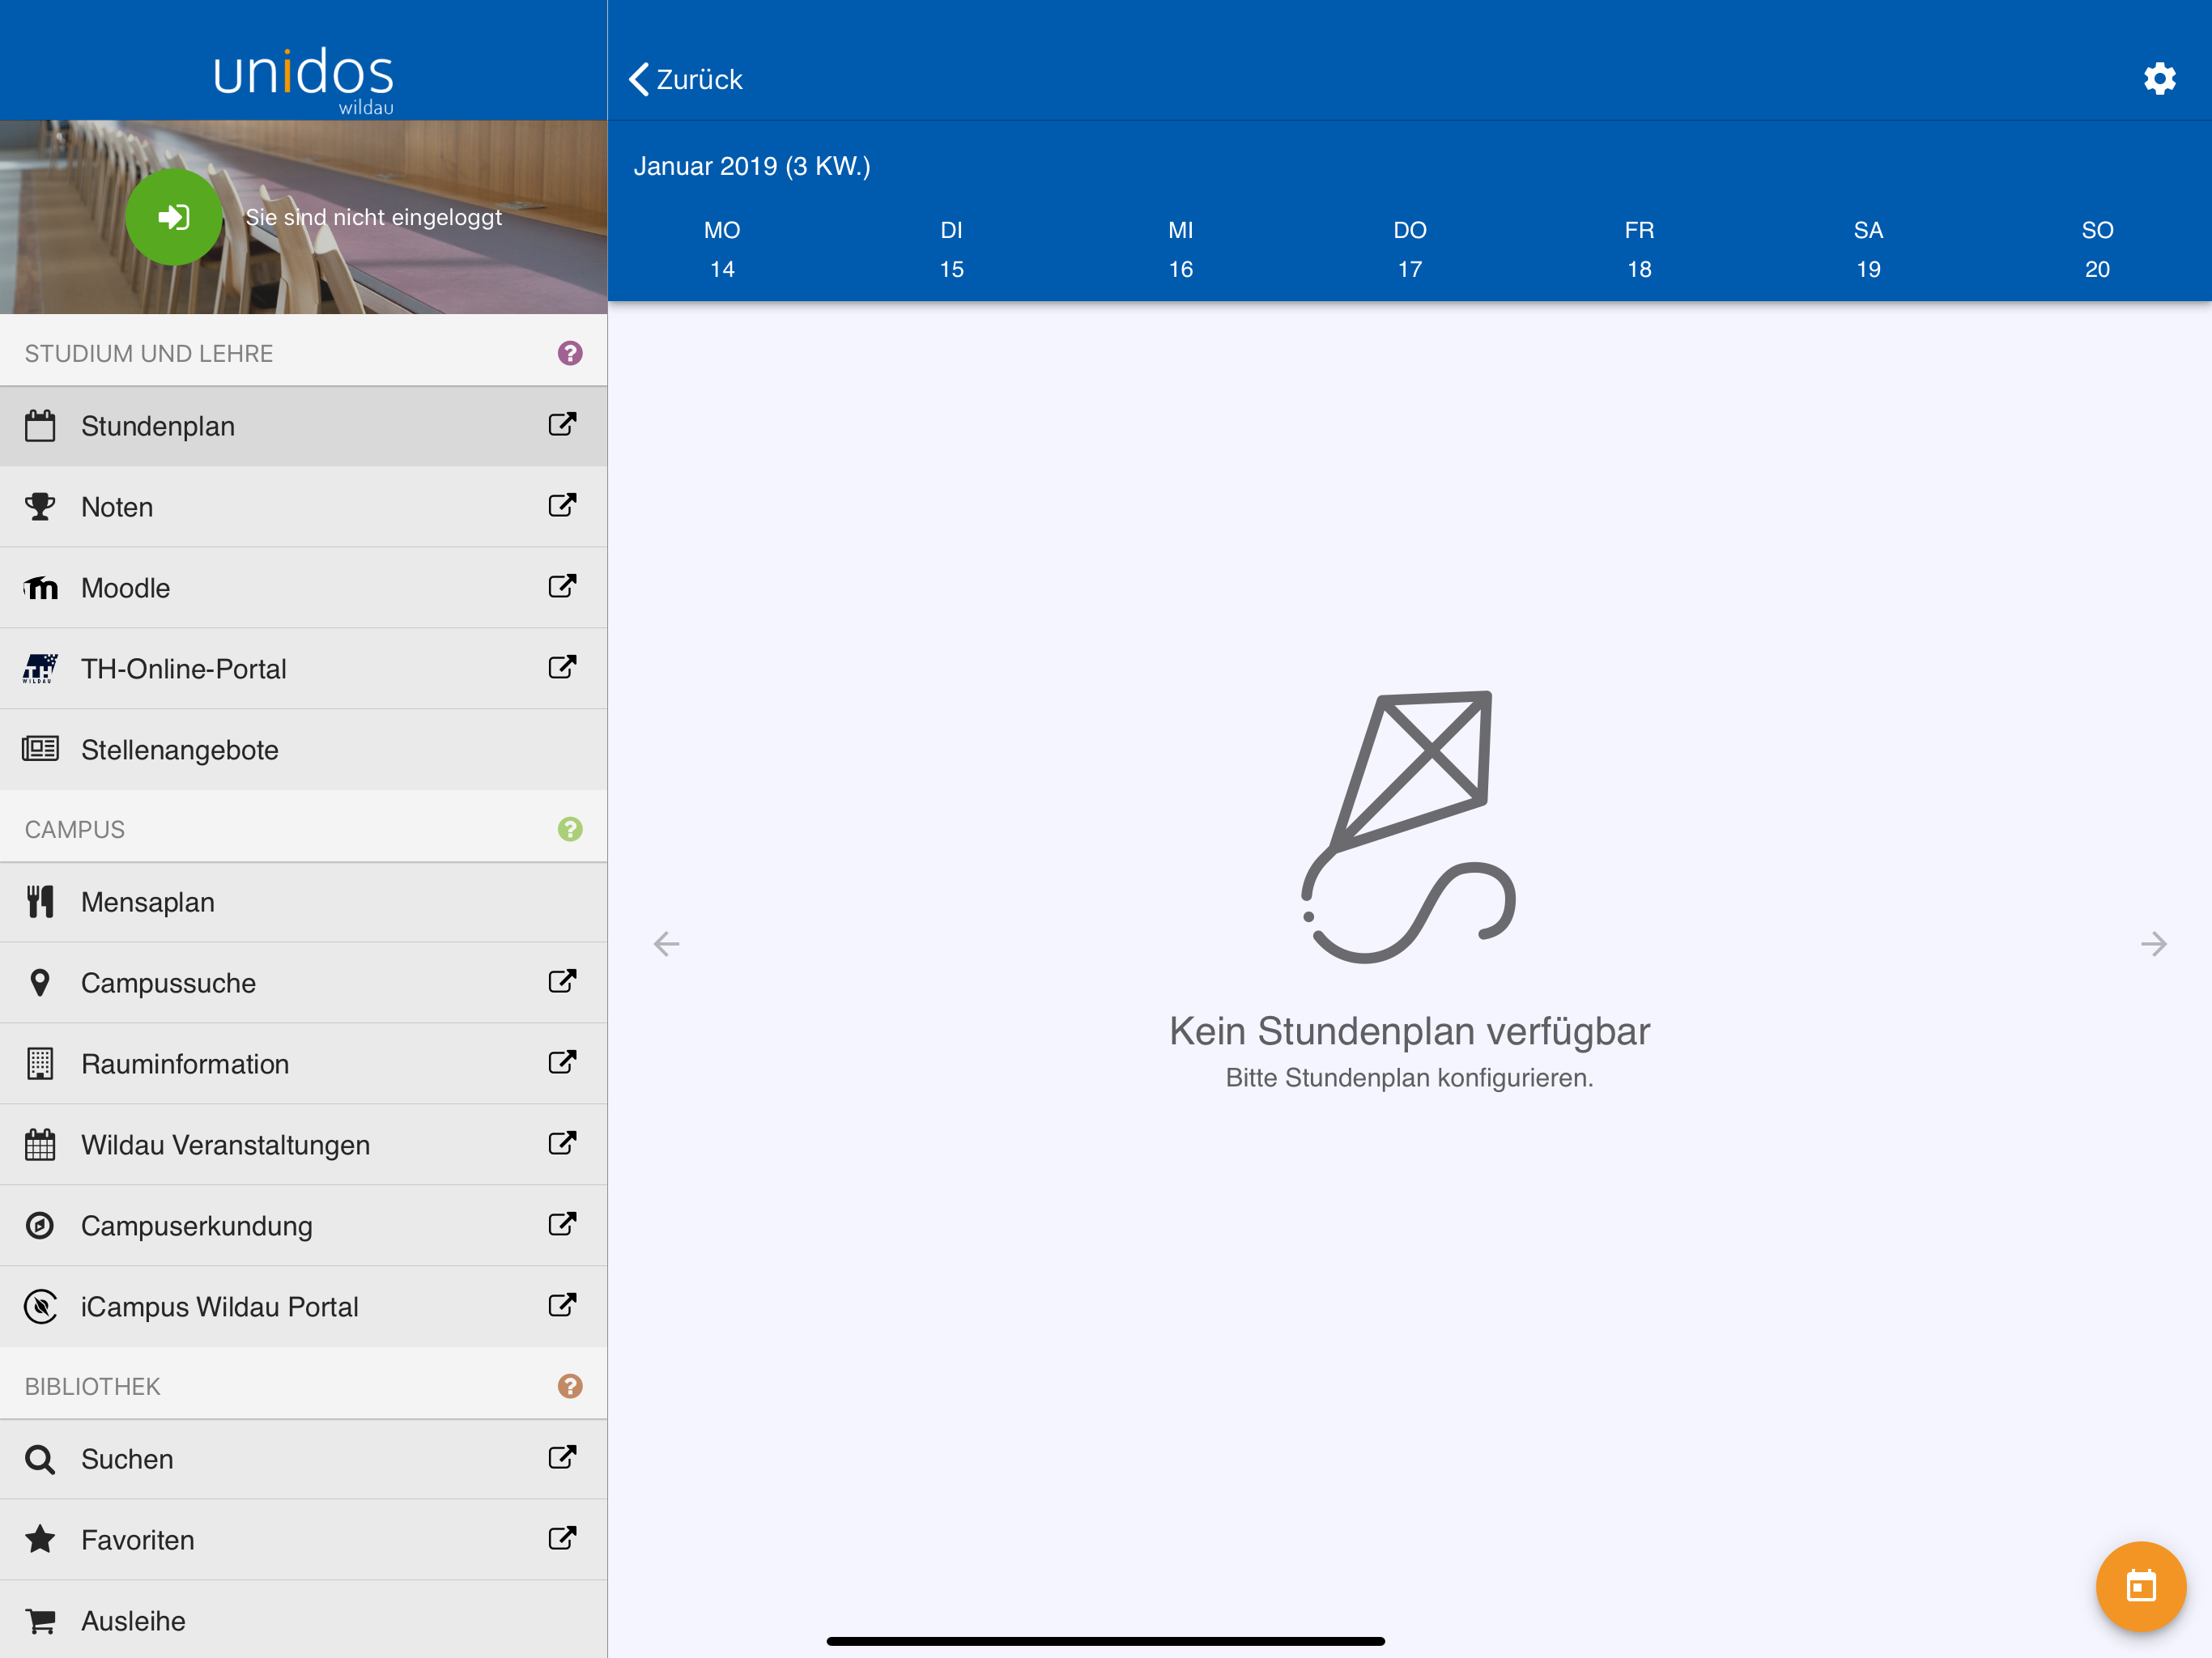Go back with Zurück button
The image size is (2212, 1658).
pyautogui.click(x=686, y=79)
